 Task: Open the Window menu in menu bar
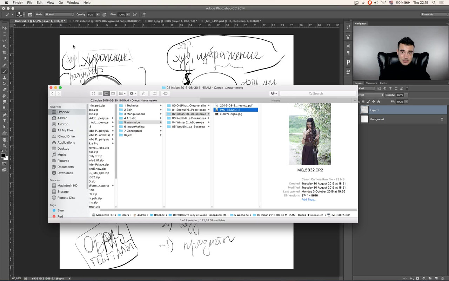click(73, 2)
